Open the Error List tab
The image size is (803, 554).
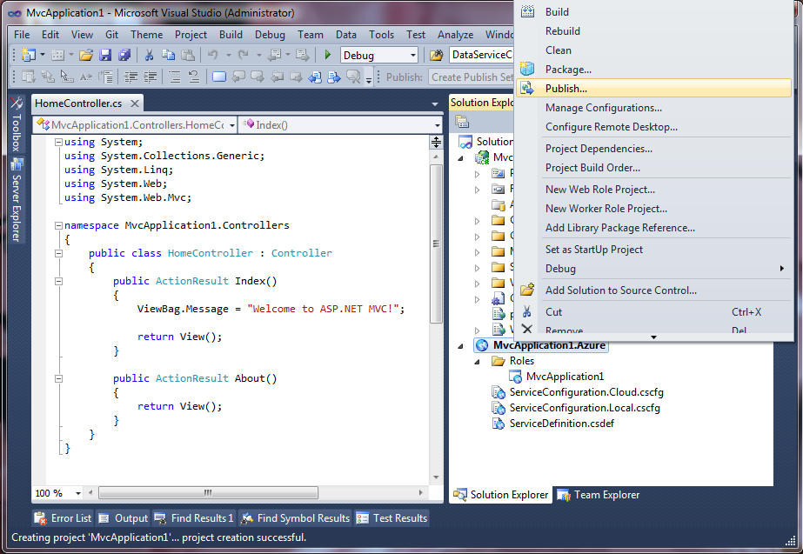[x=63, y=518]
